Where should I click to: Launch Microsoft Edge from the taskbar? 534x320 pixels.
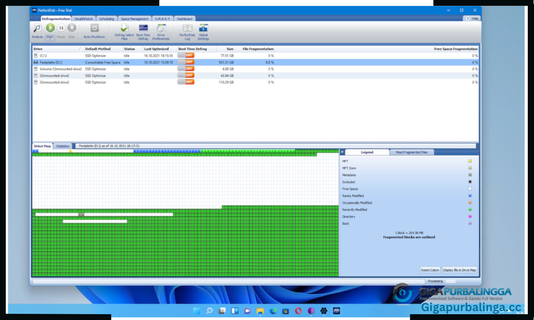(x=273, y=311)
